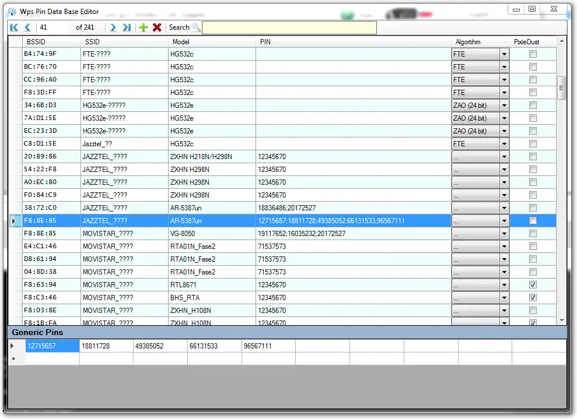
Task: Sort by the Model column header
Action: pos(212,42)
